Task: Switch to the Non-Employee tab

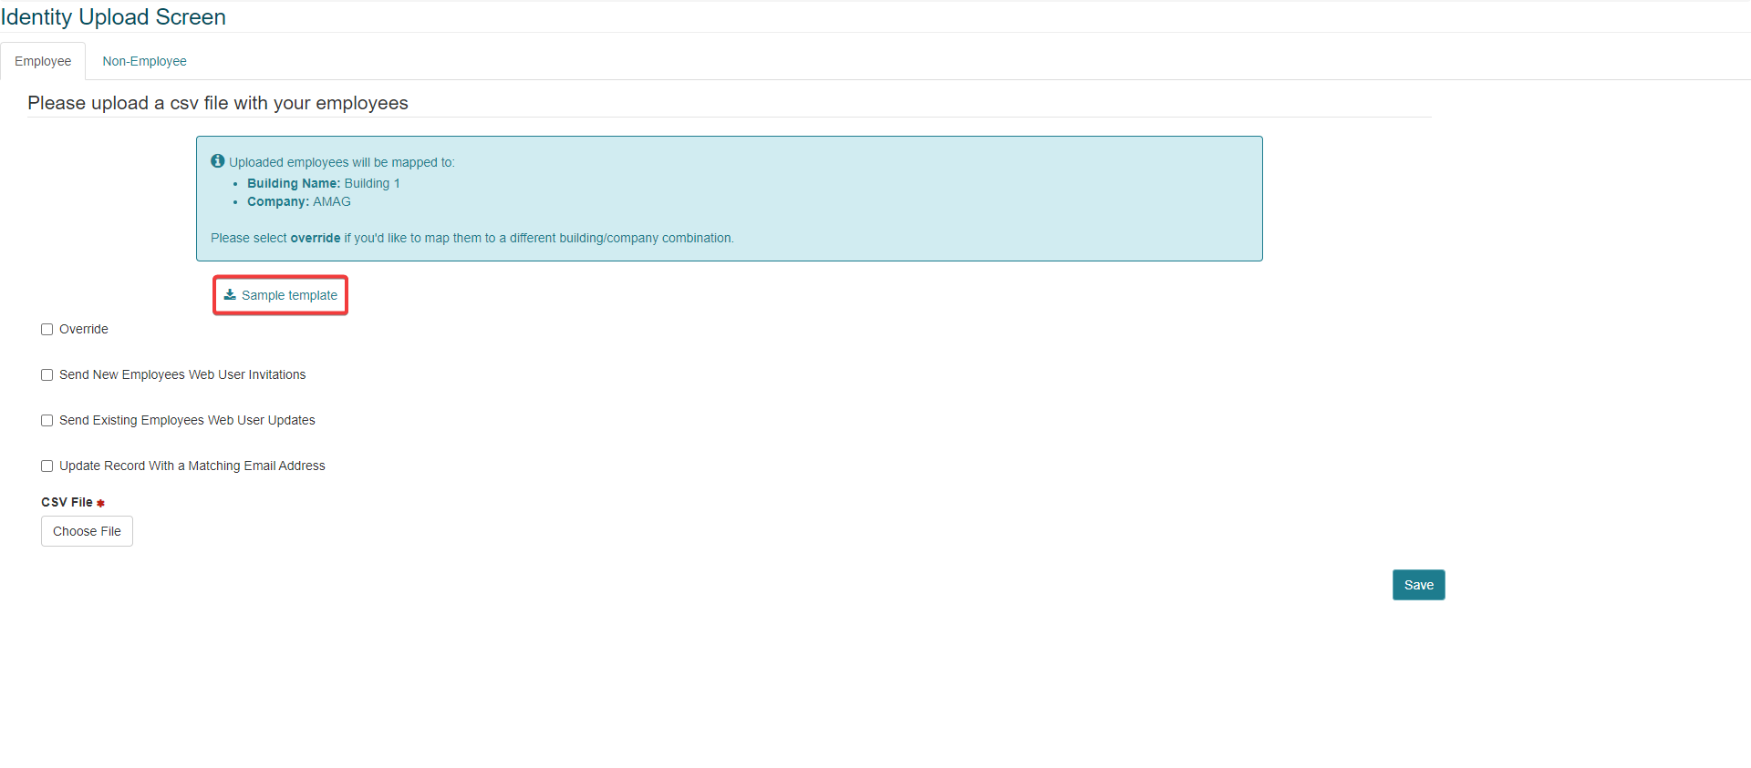Action: 144,61
